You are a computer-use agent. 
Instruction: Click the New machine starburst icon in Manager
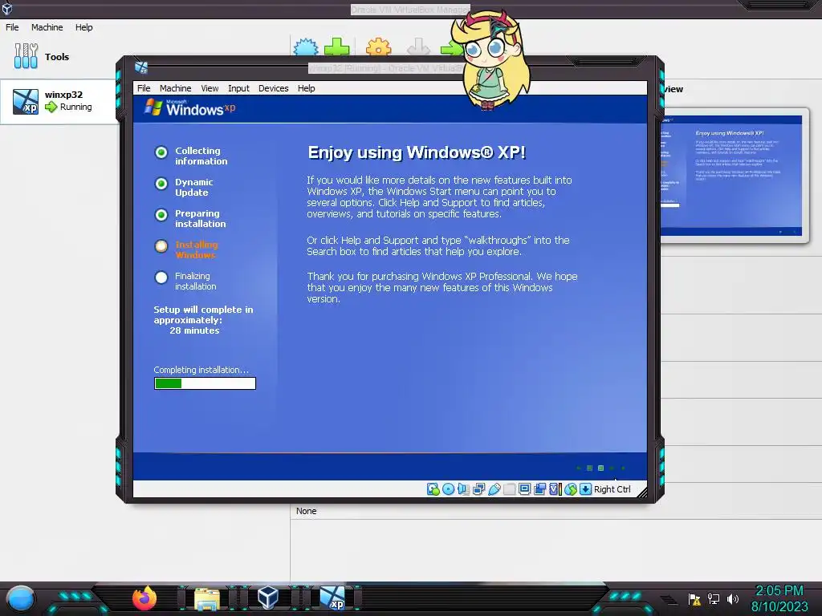306,47
